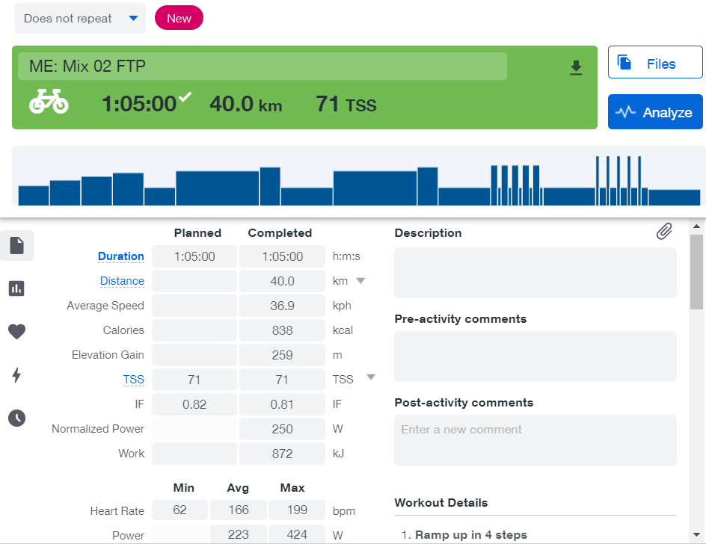The width and height of the screenshot is (706, 550).
Task: Open the clock time sidebar tab
Action: [x=16, y=418]
